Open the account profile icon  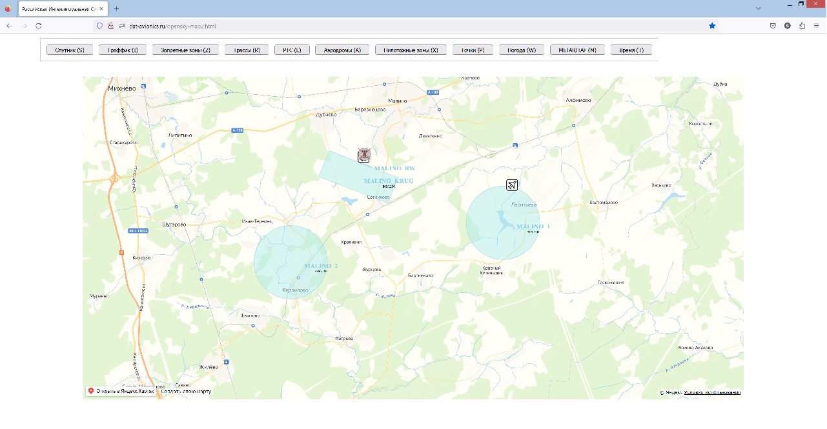788,26
